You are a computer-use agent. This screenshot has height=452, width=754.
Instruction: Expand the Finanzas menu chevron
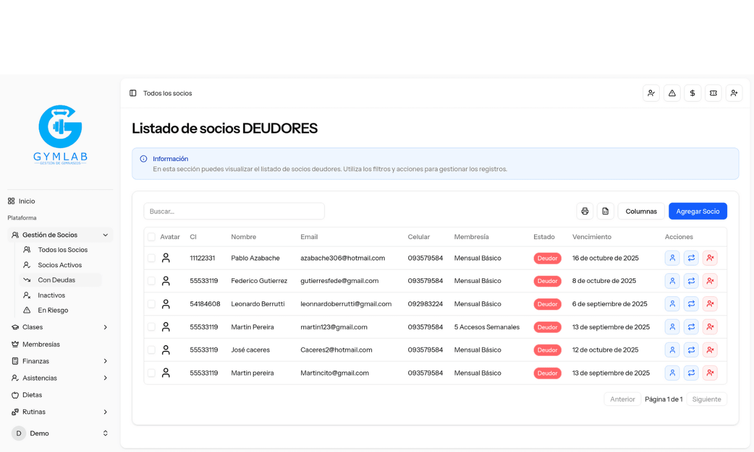click(105, 361)
